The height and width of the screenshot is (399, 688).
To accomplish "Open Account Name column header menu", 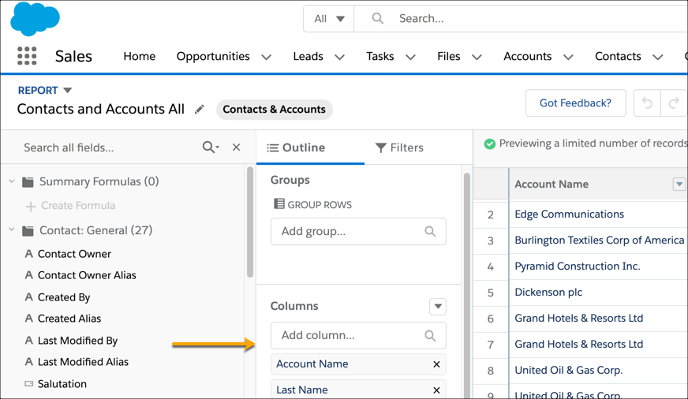I will click(679, 185).
